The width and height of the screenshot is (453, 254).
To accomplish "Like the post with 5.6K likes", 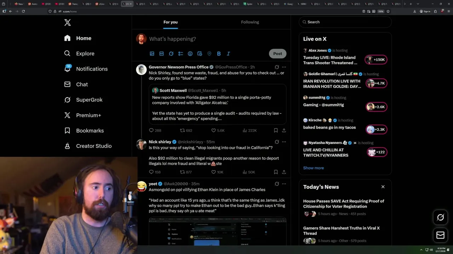I will tap(218, 131).
